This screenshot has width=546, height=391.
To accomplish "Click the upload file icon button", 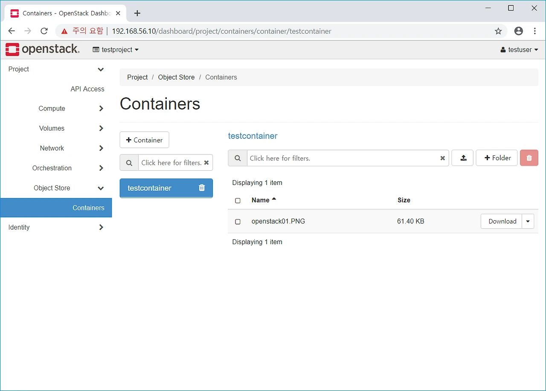I will tap(463, 158).
